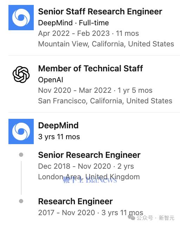
Task: Open the Member of Technical Staff title
Action: 90,68
